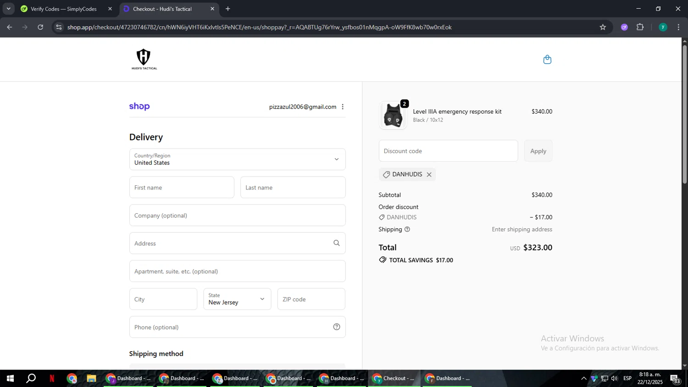Open a new browser tab

point(228,9)
